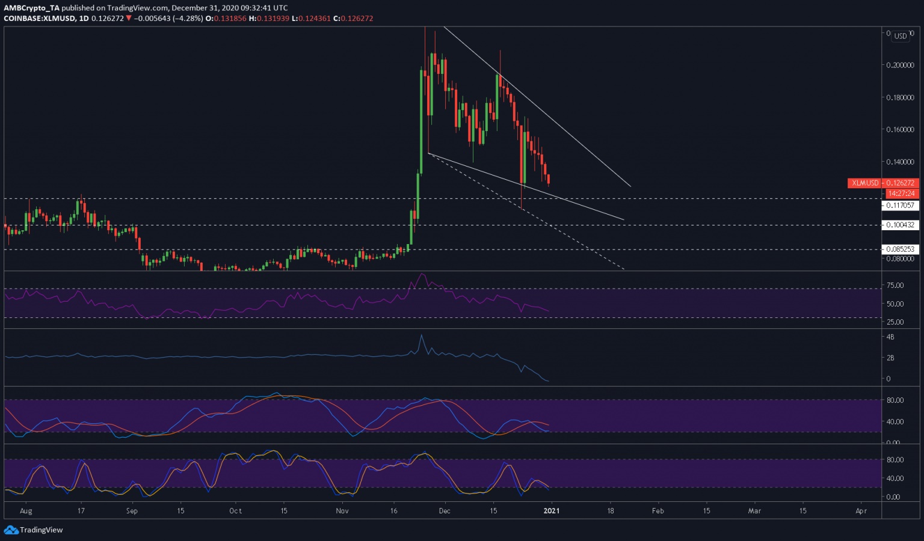Click the Oct label on time axis
This screenshot has height=541, width=924.
point(235,511)
